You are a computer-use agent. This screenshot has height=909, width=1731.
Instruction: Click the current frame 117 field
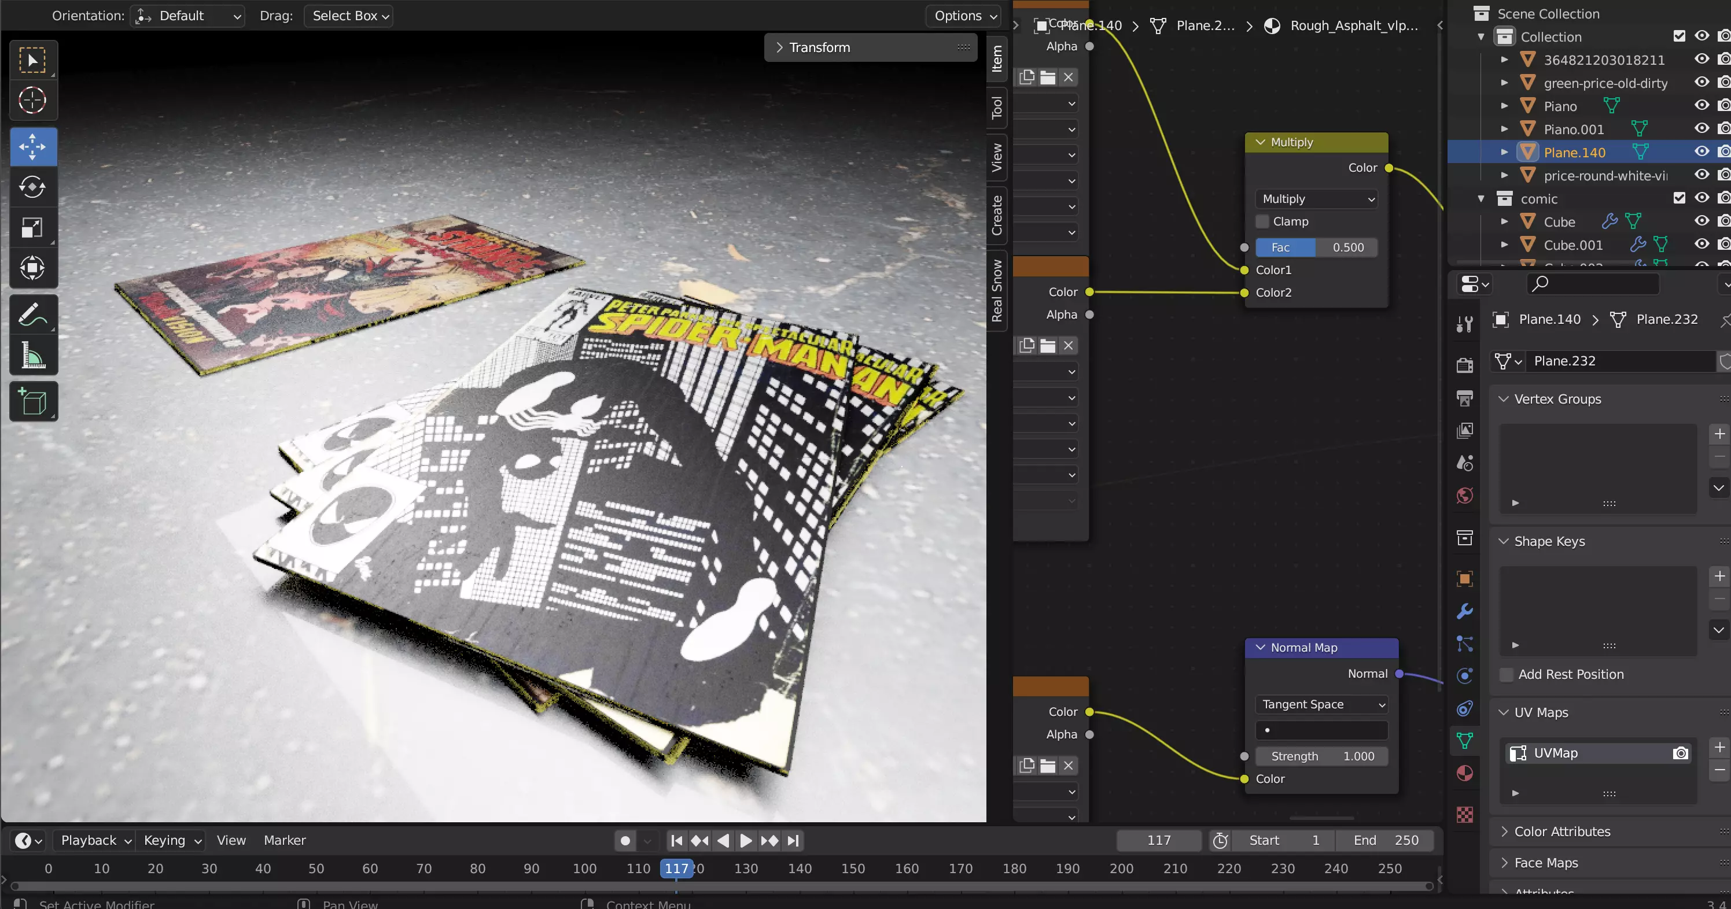1159,840
